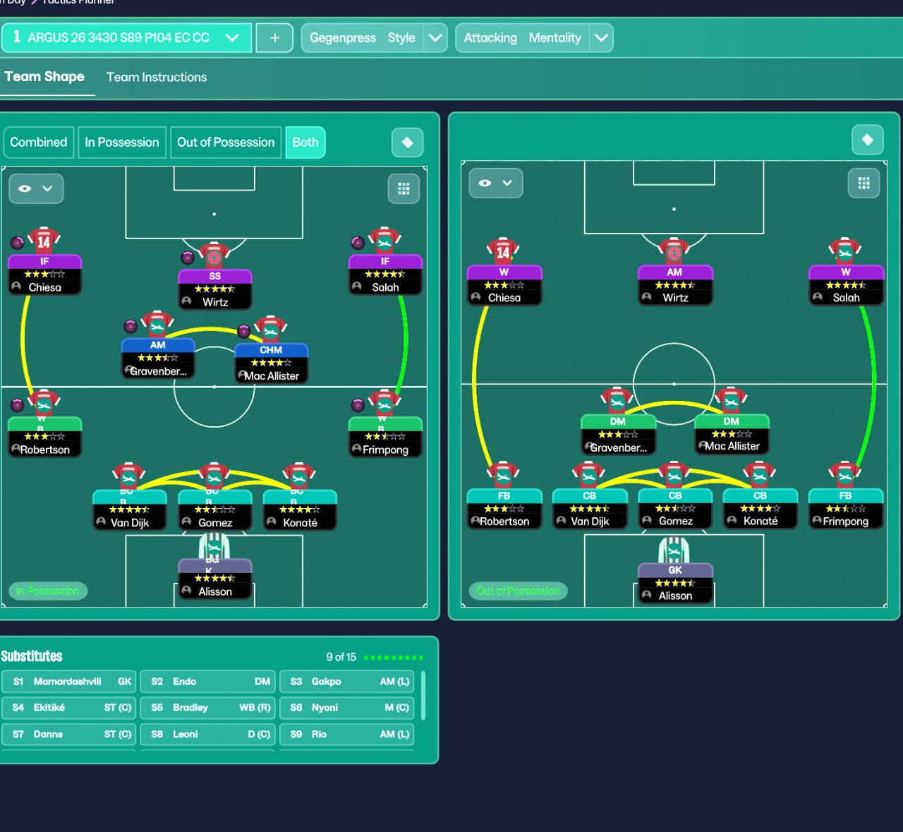Click Chiesa's shirt on the In Possession pitch
This screenshot has width=903, height=832.
[x=44, y=241]
